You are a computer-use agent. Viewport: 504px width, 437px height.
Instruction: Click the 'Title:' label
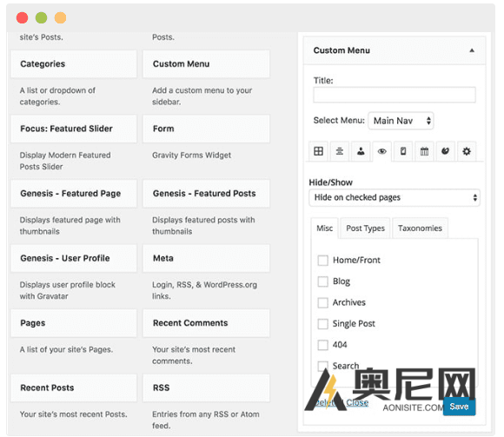pos(323,80)
